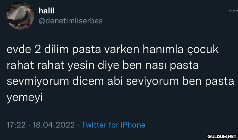The width and height of the screenshot is (238, 140).
Task: Click the GULDUM.NET watermark
Action: click(x=222, y=136)
